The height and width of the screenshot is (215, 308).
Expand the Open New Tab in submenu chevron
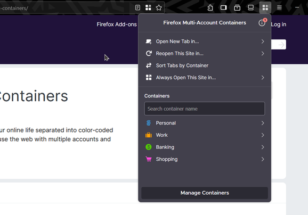263,42
